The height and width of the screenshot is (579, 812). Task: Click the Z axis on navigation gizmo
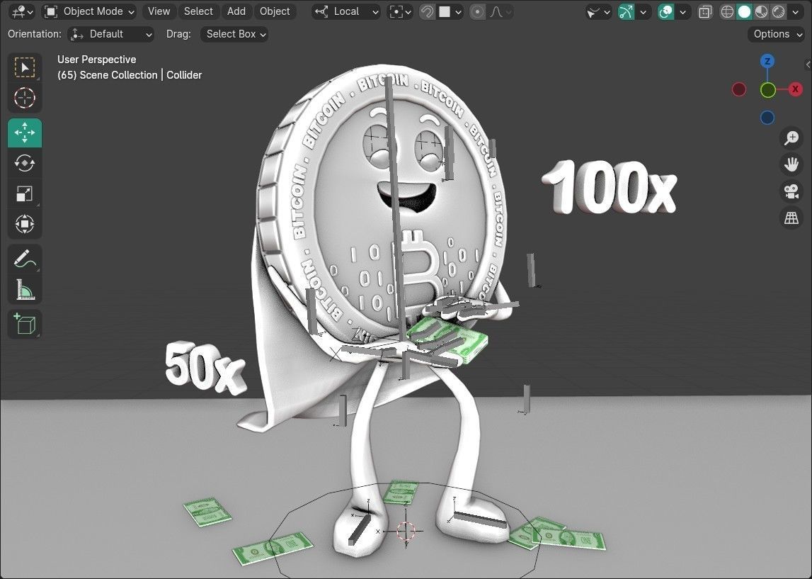coord(767,61)
